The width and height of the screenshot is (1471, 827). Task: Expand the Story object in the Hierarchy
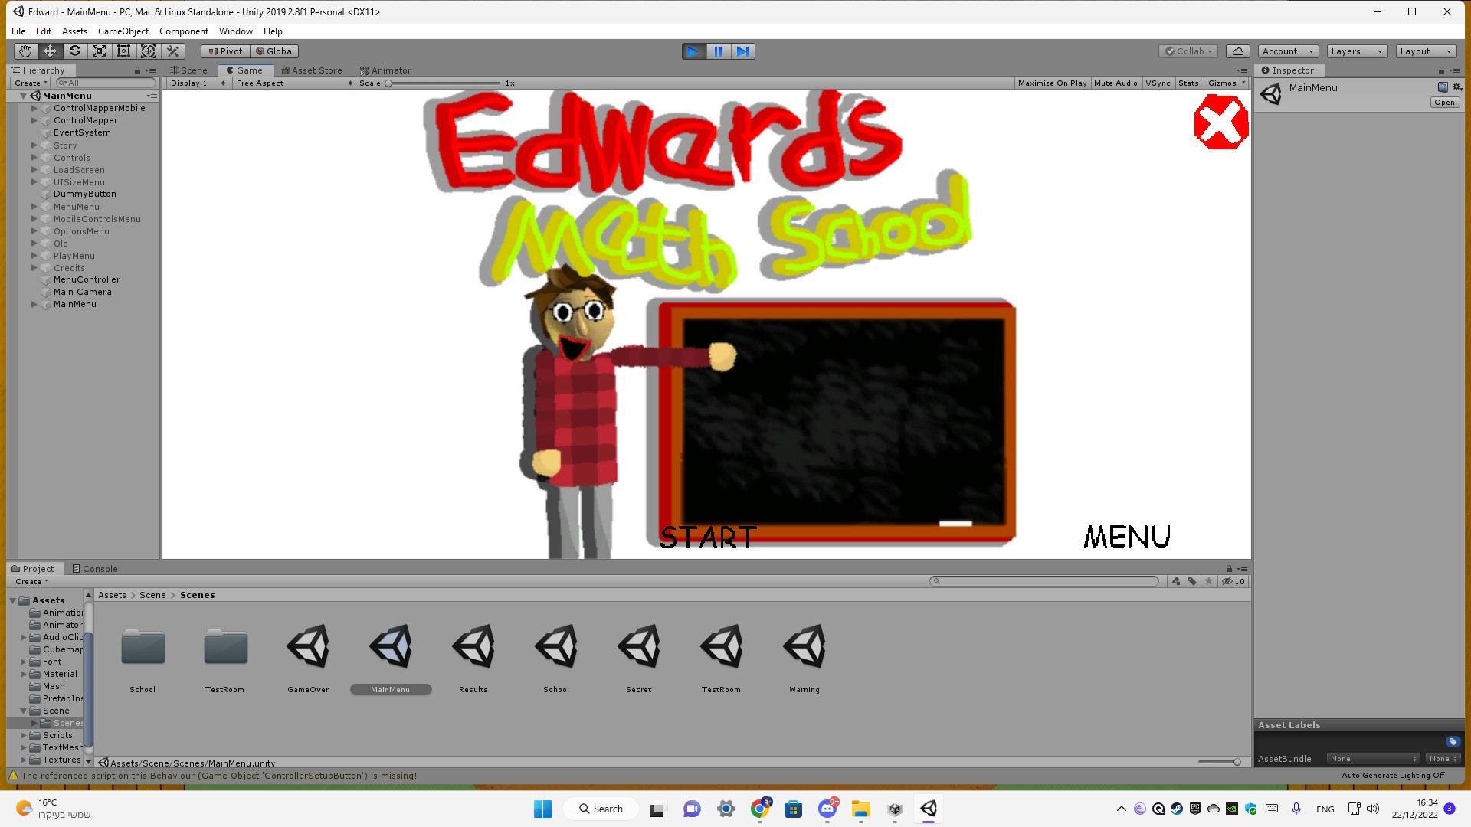pyautogui.click(x=34, y=145)
